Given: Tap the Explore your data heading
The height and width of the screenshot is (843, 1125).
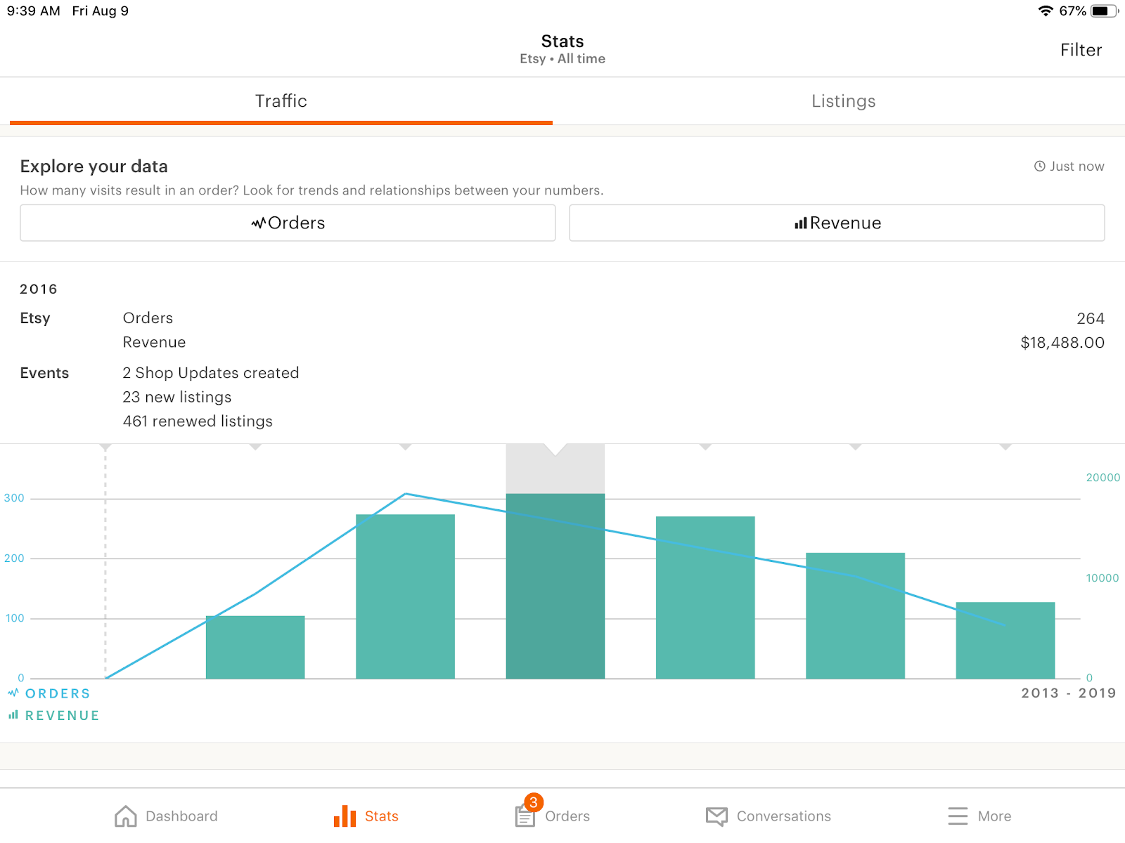Looking at the screenshot, I should (94, 166).
